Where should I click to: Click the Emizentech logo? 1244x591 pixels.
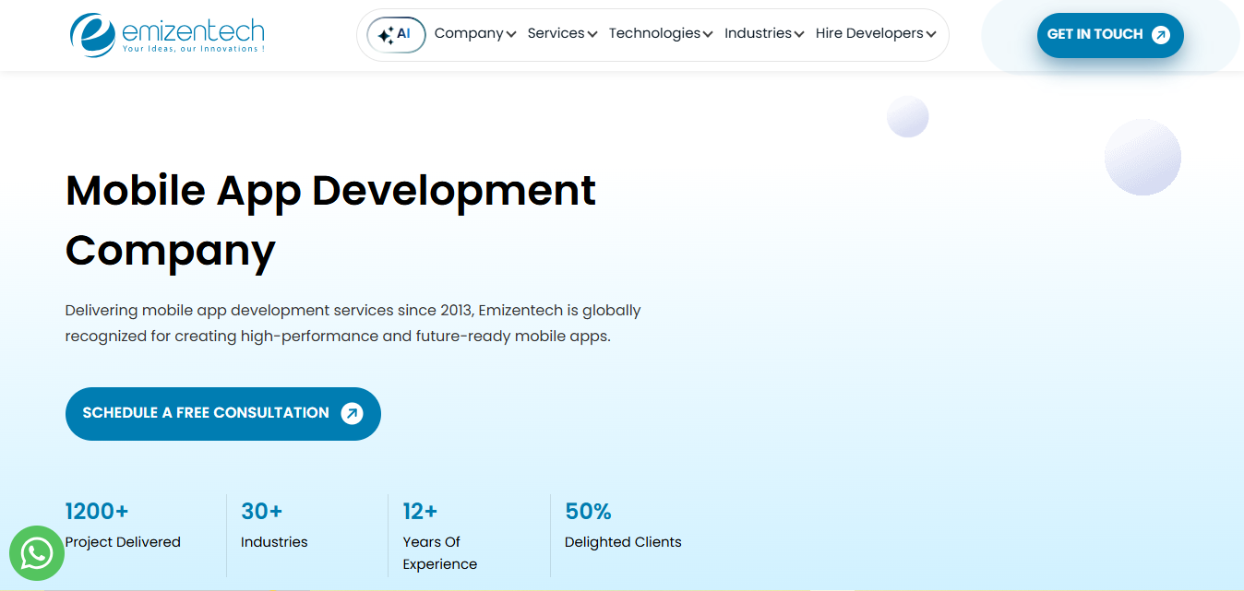(167, 35)
